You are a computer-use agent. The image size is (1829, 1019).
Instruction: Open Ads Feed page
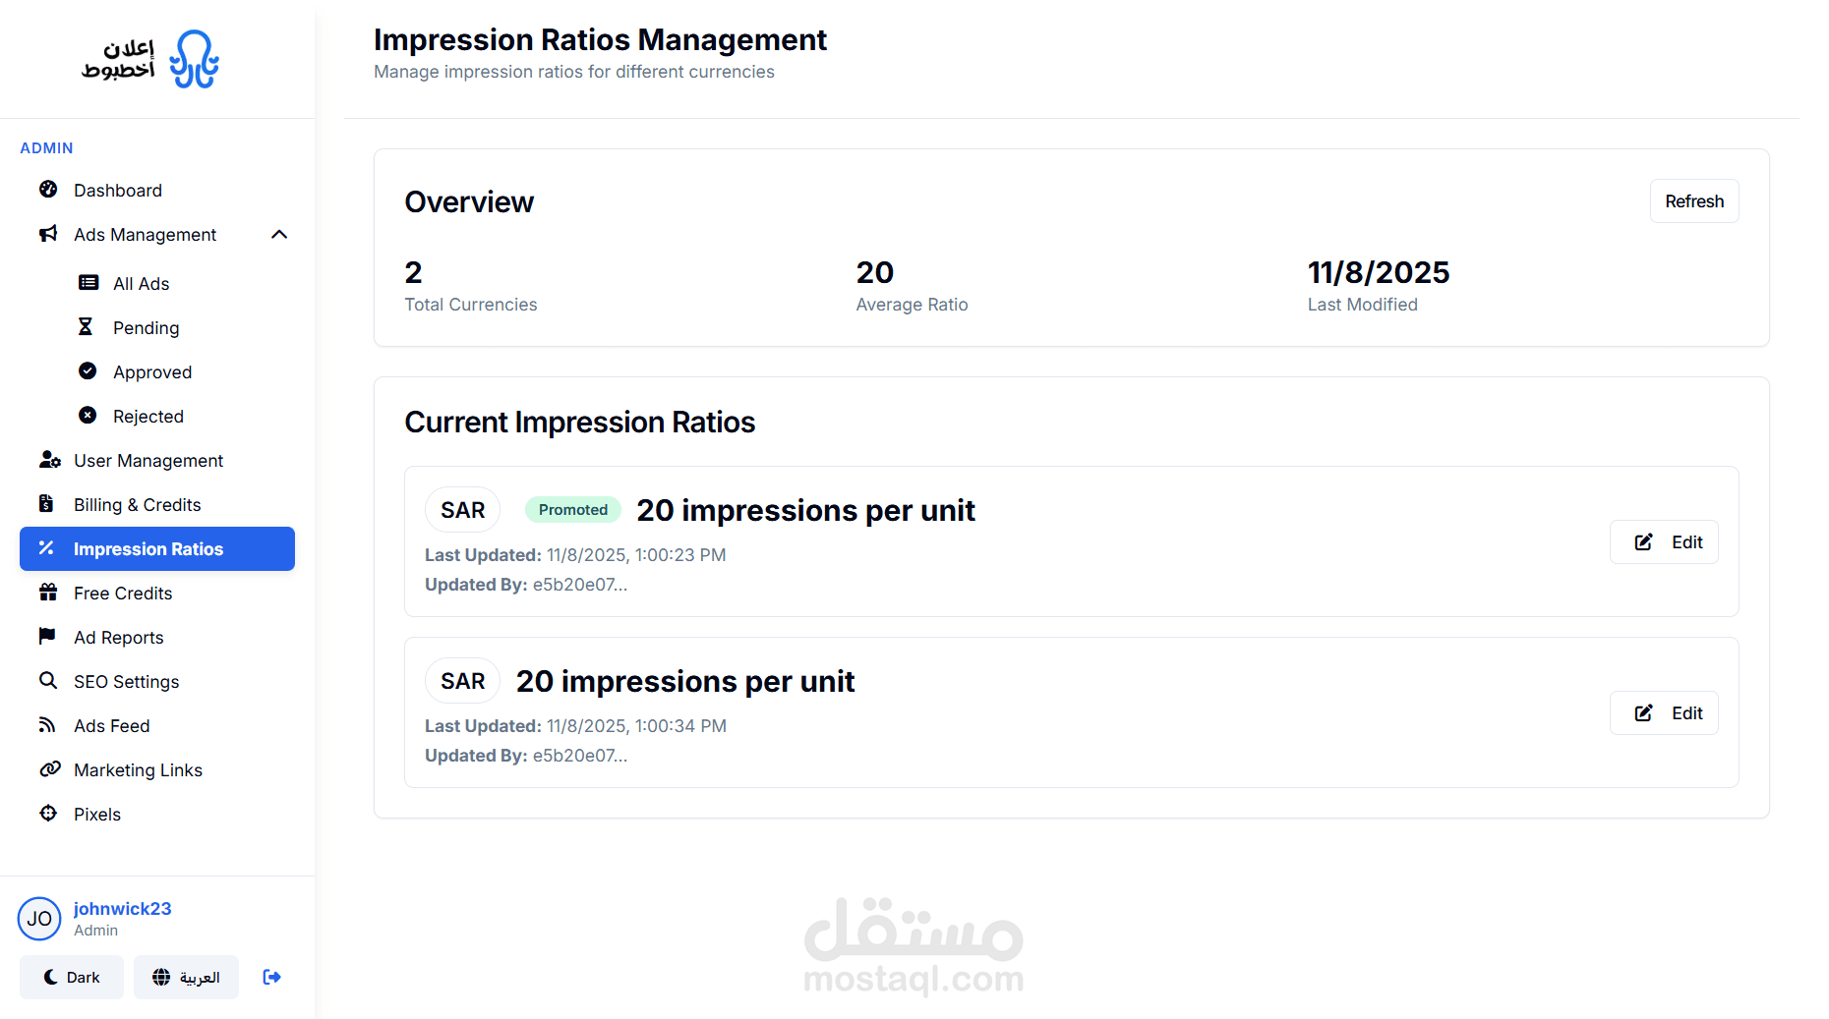[157, 725]
